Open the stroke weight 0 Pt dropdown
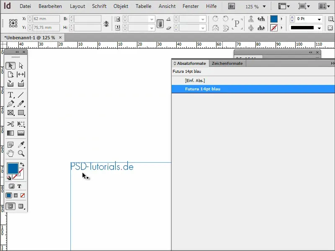The height and width of the screenshot is (251, 335). 319,19
